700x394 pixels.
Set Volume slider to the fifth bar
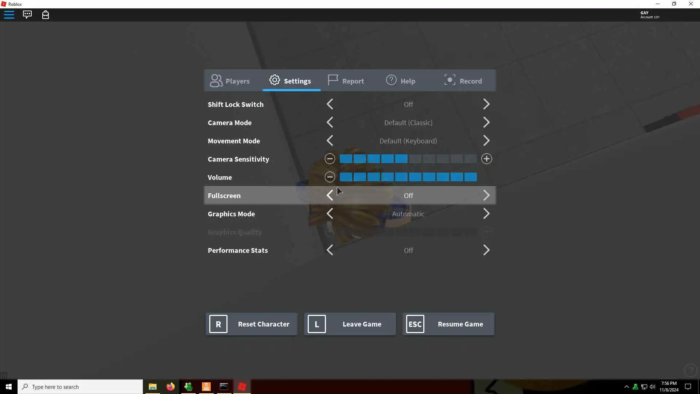(x=401, y=177)
